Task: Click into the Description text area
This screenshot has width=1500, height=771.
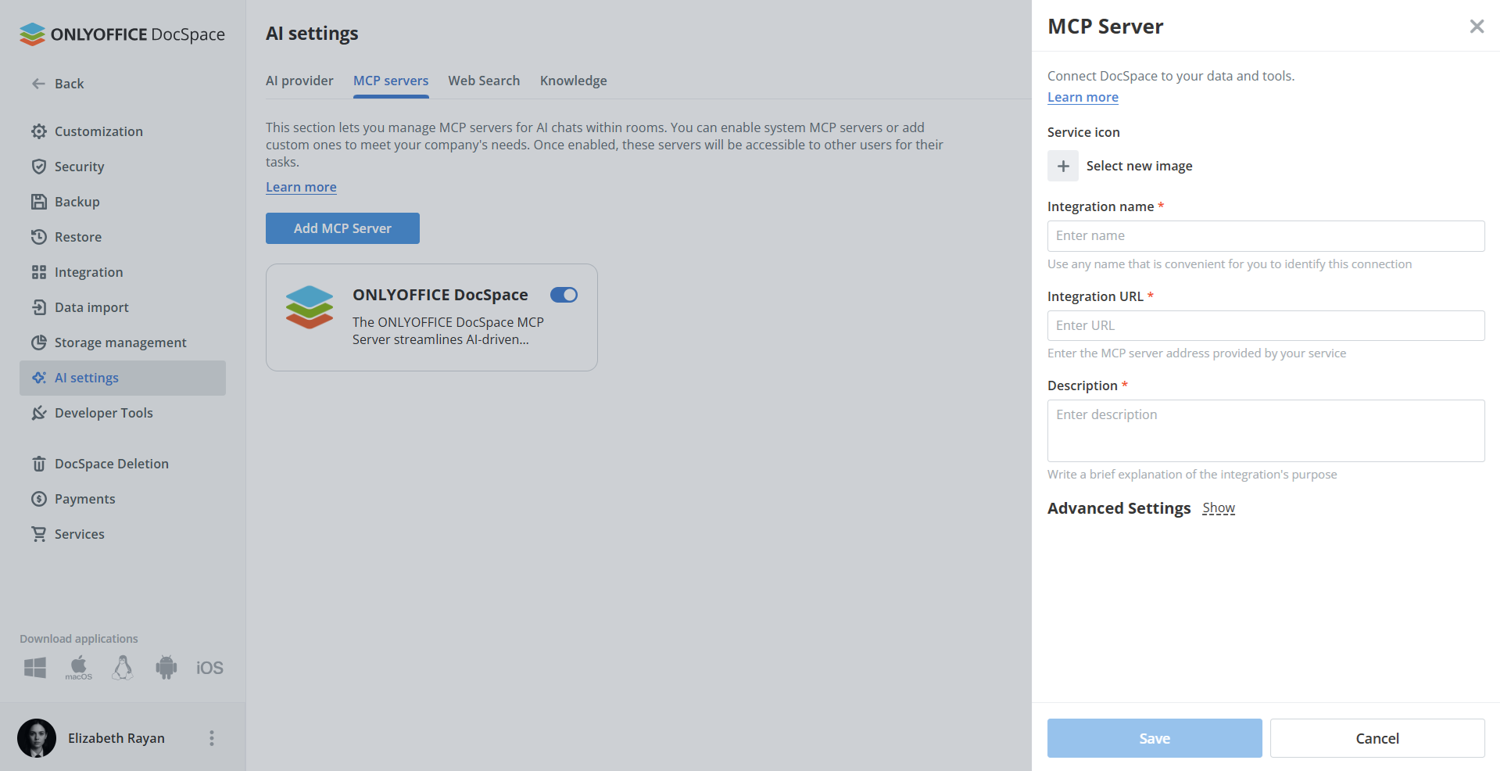Action: point(1266,430)
